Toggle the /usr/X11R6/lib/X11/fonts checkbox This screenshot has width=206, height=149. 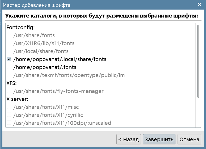9,43
